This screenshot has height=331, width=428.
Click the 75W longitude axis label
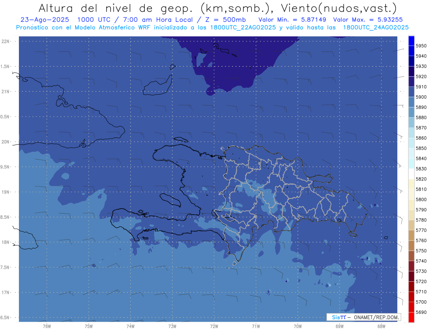tap(89, 326)
